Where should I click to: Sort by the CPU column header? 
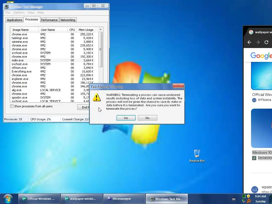[72, 30]
